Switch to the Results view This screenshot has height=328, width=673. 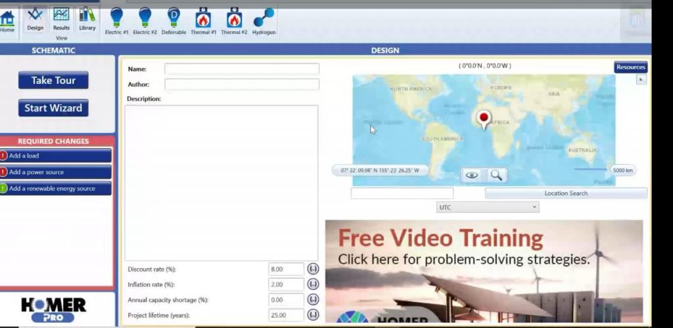[x=61, y=19]
